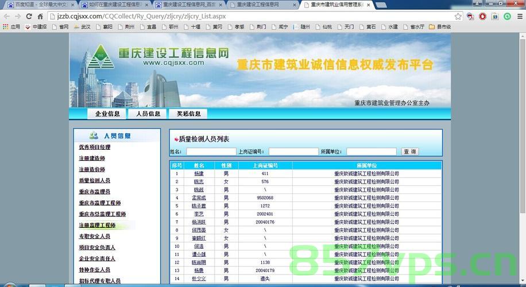
Task: Open the 重庆市总监理工程师 sidebar link
Action: click(x=102, y=214)
